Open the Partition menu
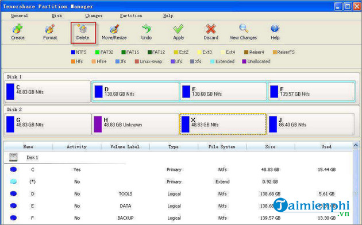 [131, 15]
